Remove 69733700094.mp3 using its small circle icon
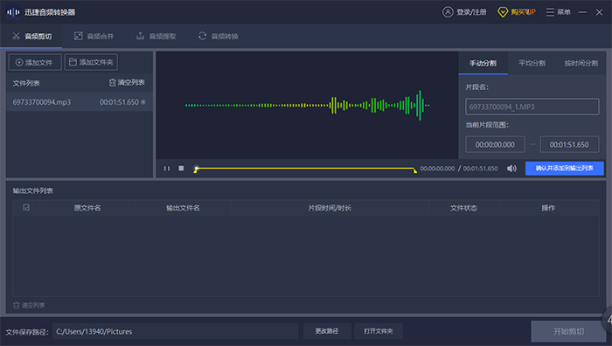Viewport: 612px width, 346px height. click(x=143, y=102)
